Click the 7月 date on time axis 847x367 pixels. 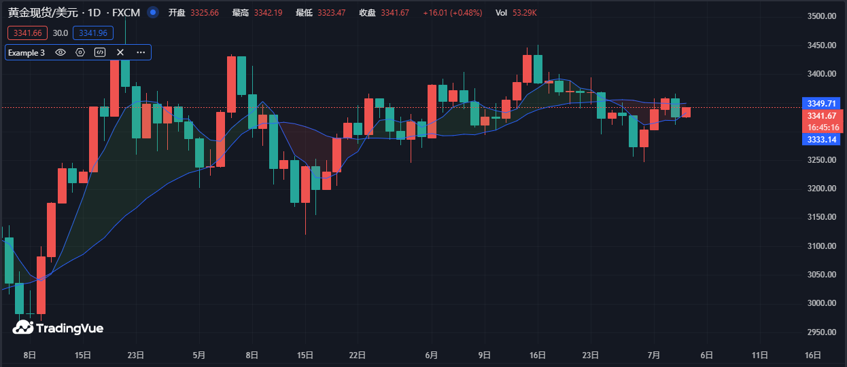click(654, 355)
